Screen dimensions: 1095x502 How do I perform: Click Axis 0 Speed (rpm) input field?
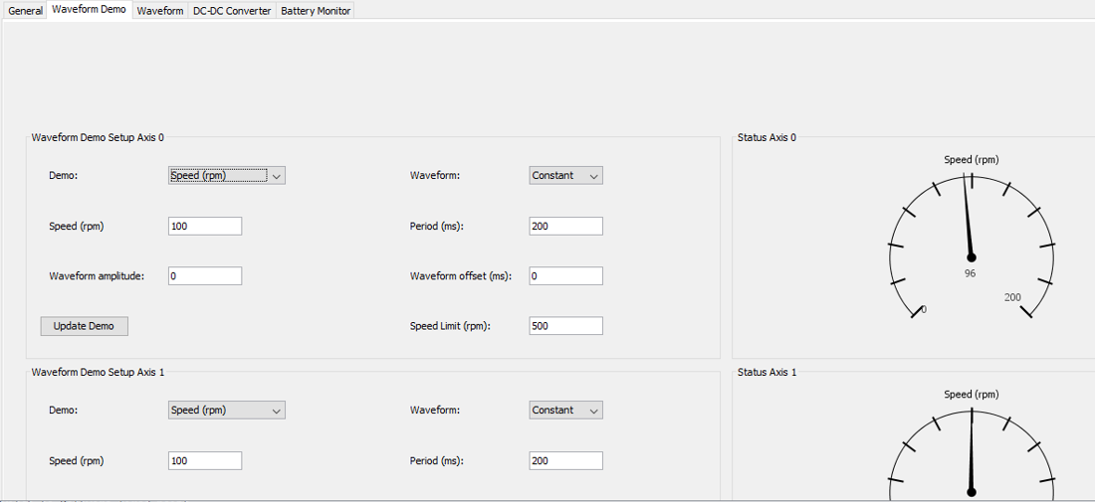tap(205, 227)
